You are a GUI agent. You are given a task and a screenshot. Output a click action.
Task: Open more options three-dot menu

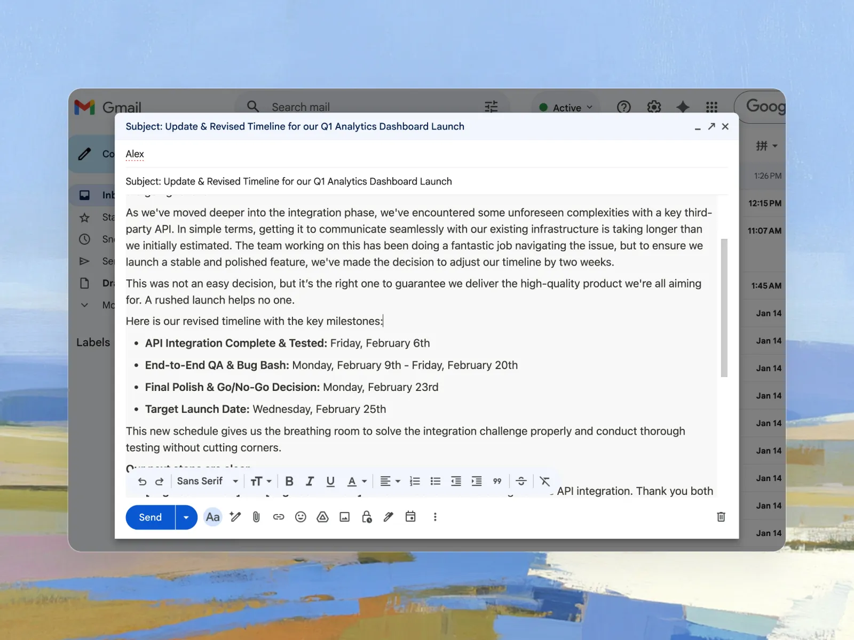[x=435, y=517]
